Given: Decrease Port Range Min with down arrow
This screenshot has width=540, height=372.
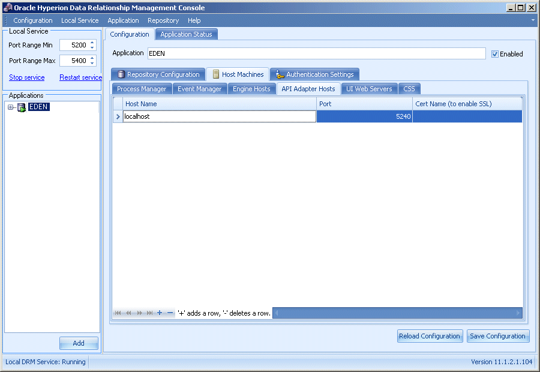Looking at the screenshot, I should (92, 47).
